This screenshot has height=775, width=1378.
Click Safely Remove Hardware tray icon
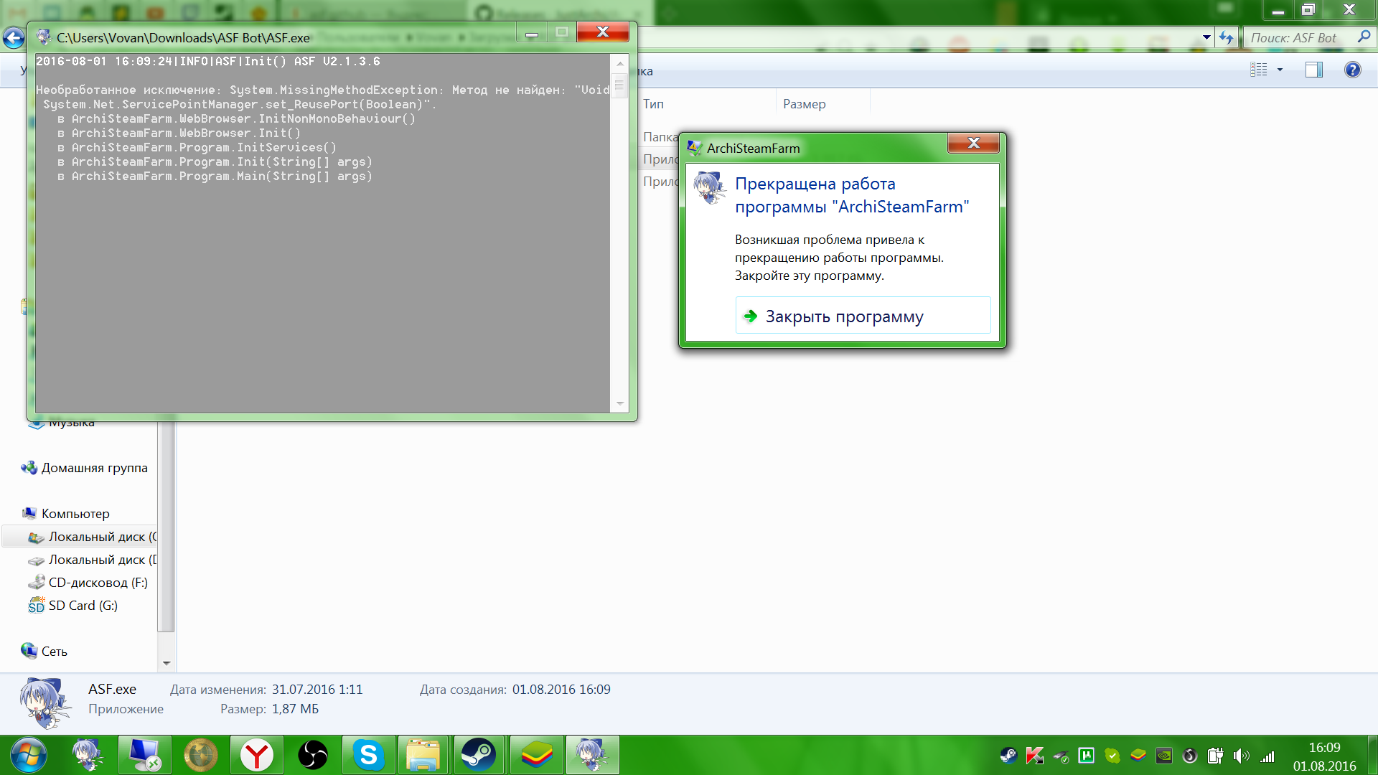1061,756
